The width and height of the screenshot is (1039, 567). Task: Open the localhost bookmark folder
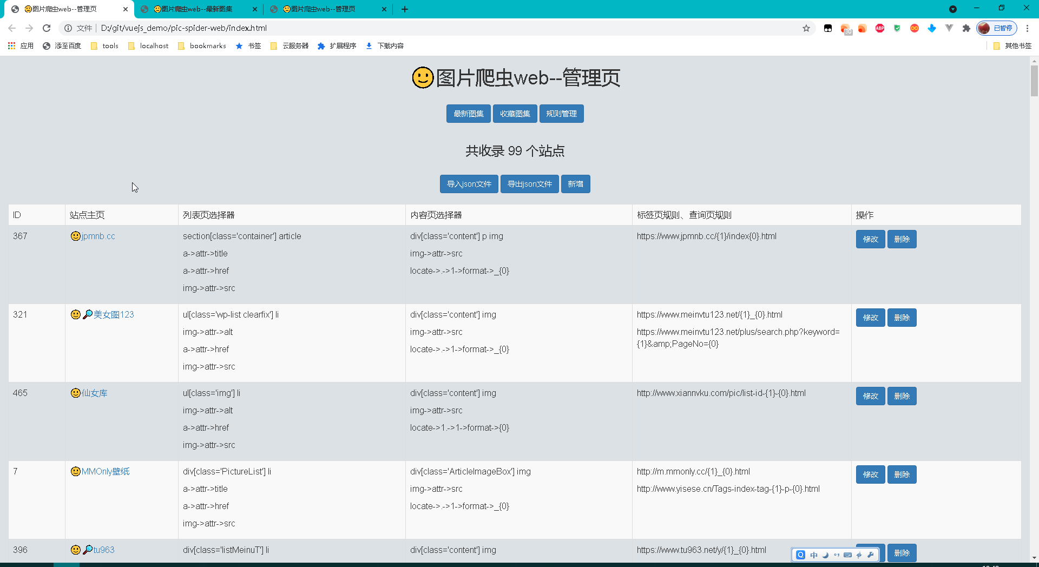tap(148, 46)
